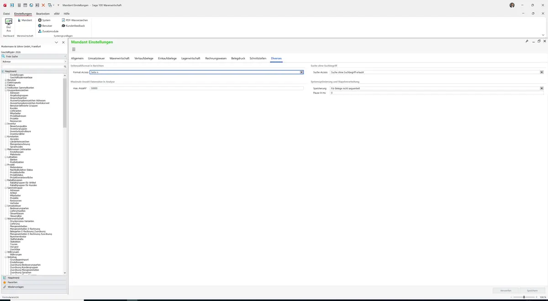The width and height of the screenshot is (548, 301).
Task: Click the window switch icon in quick access toolbar
Action: (x=49, y=5)
